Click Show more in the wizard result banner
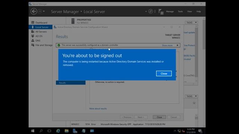 [167, 45]
